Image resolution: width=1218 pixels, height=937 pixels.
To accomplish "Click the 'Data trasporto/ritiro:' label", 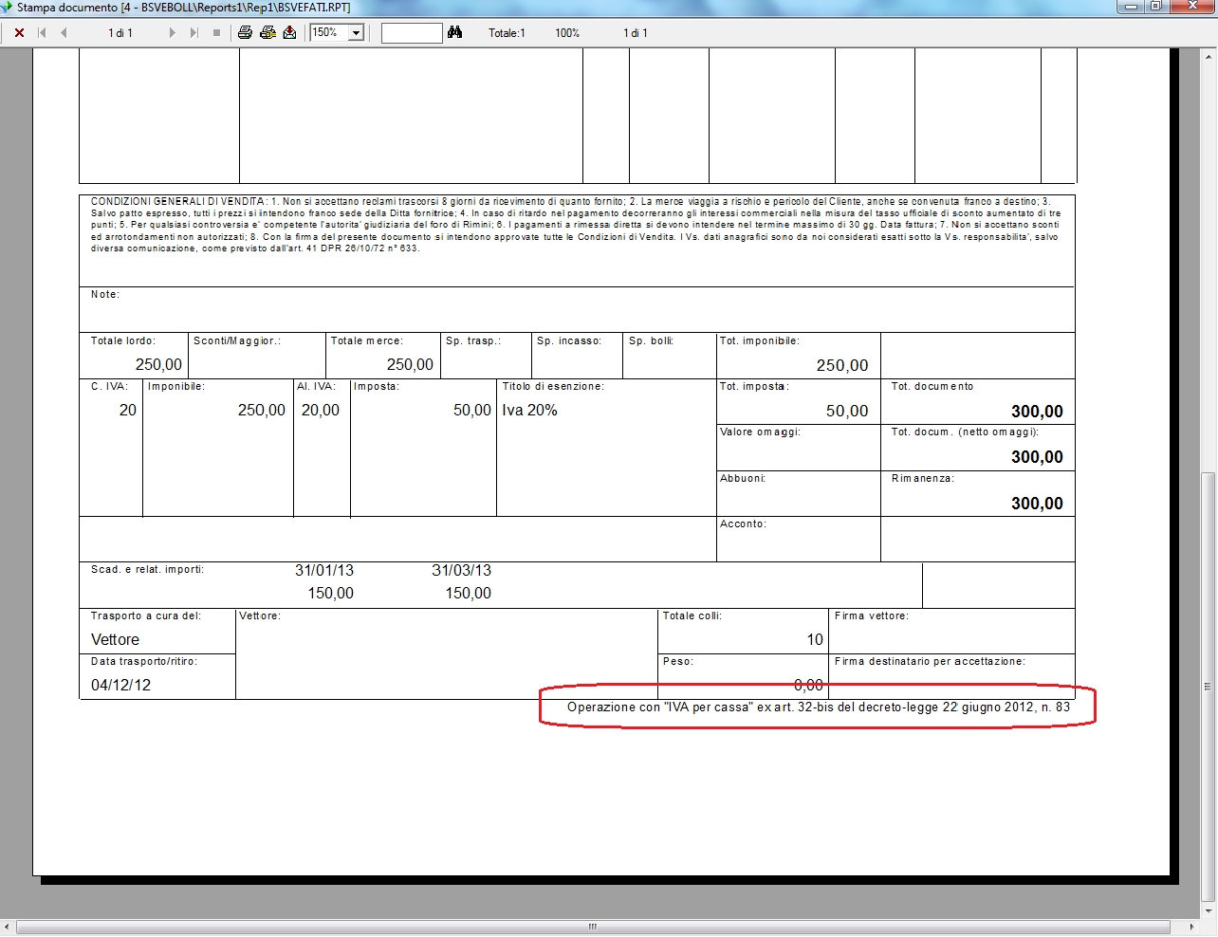I will pos(144,662).
